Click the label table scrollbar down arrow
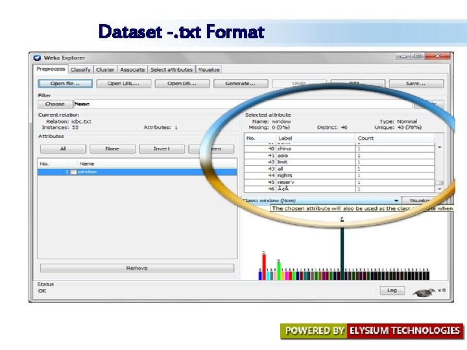467x350 pixels. click(440, 189)
